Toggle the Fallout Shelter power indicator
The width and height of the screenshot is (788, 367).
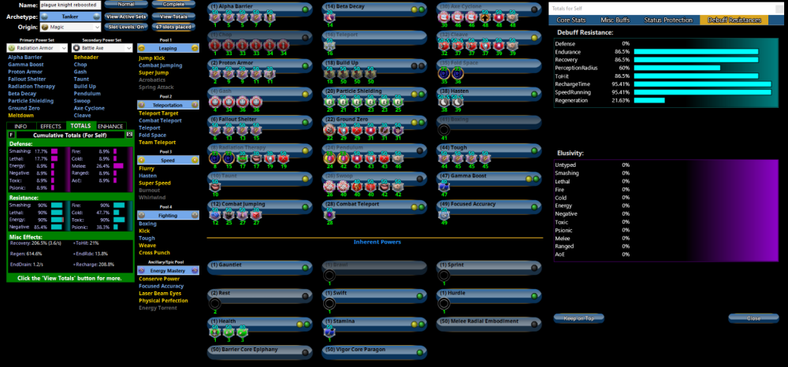pyautogui.click(x=305, y=122)
